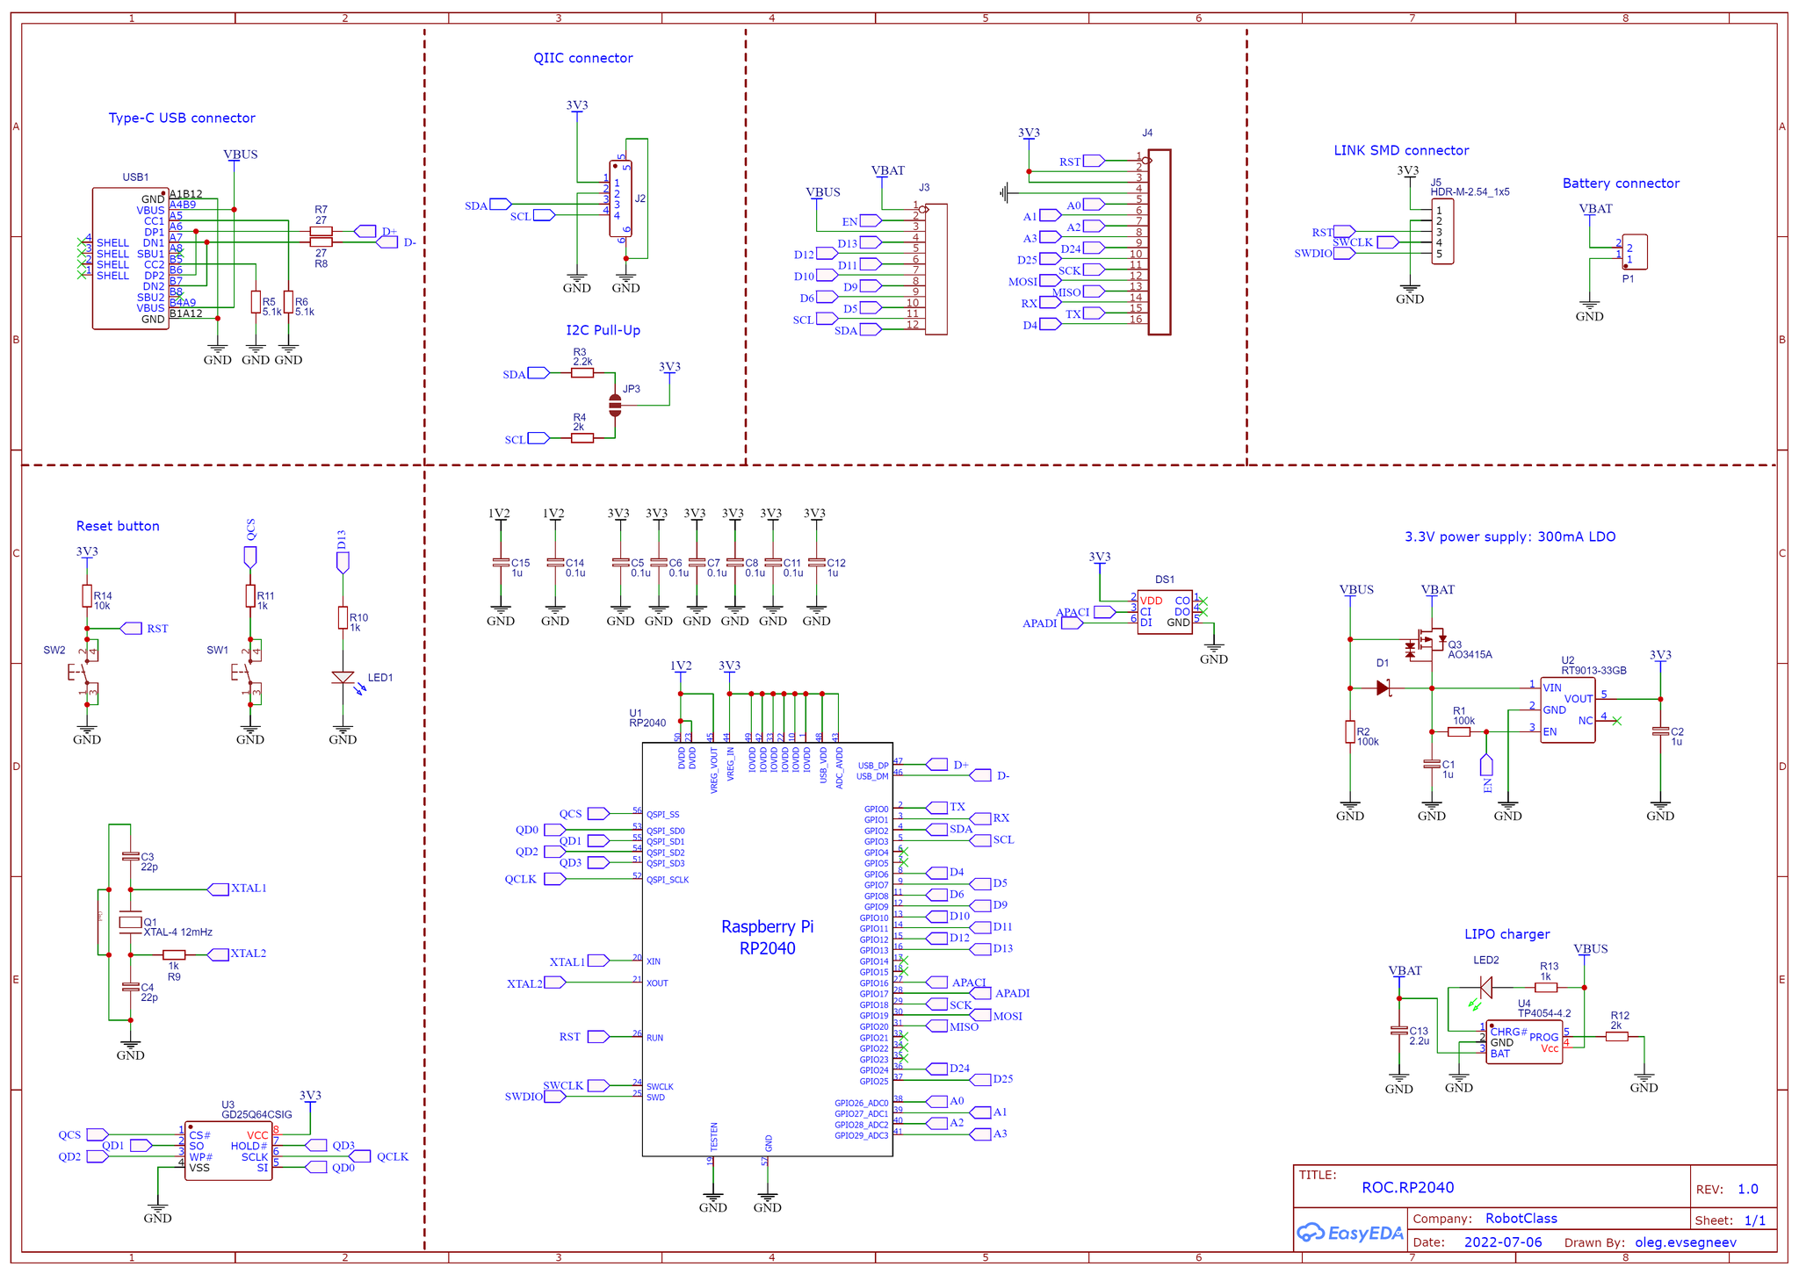This screenshot has width=1799, height=1274.
Task: Select capacitor C14 0.1u
Action: [555, 563]
